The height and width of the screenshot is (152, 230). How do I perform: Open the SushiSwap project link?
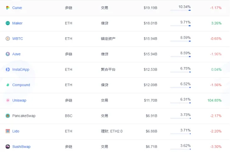21,147
